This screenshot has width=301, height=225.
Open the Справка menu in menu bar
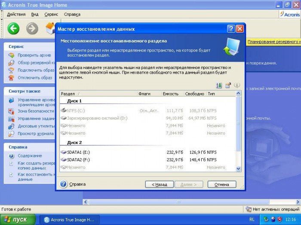point(72,15)
